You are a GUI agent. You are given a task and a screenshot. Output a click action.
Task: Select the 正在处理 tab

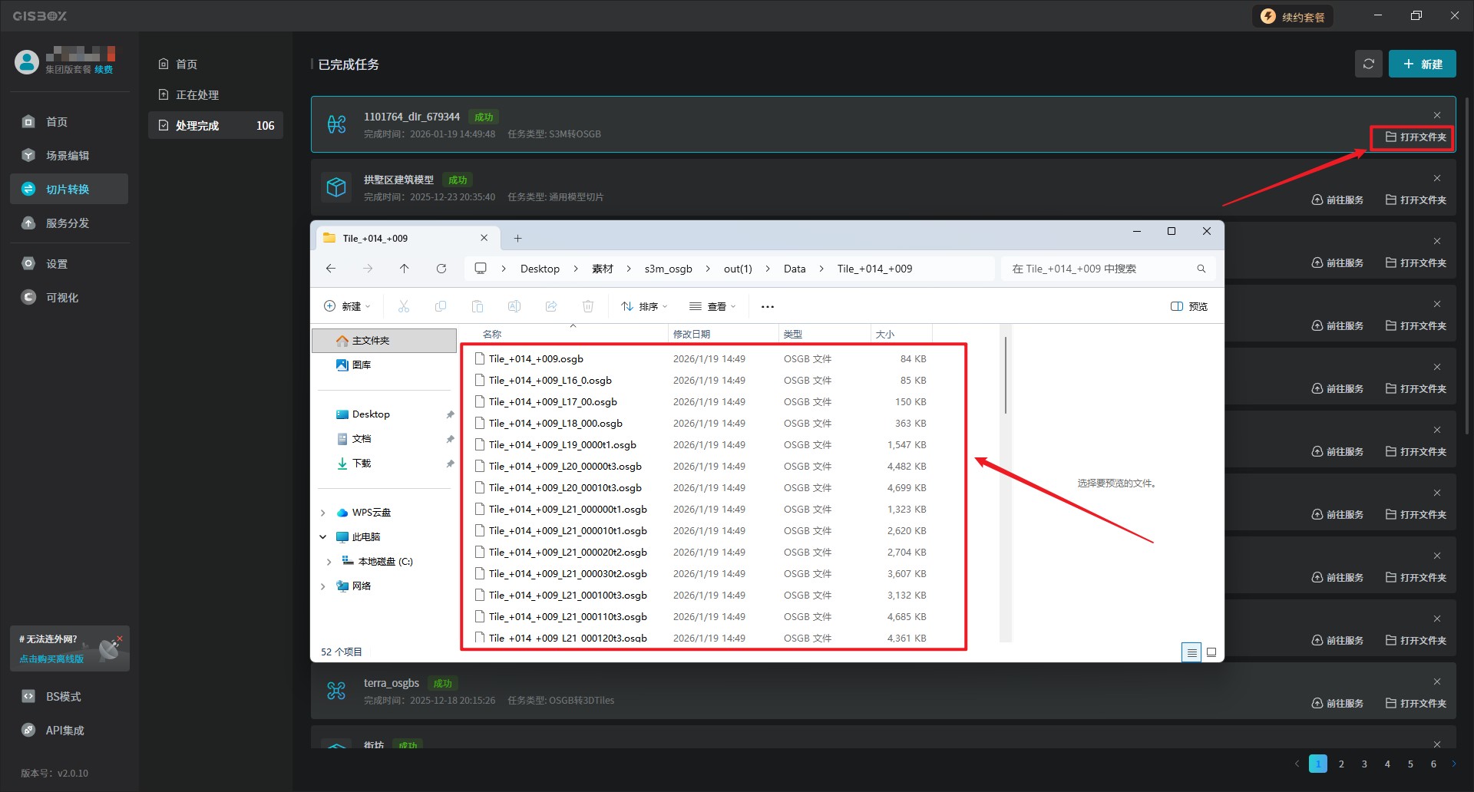pyautogui.click(x=197, y=95)
